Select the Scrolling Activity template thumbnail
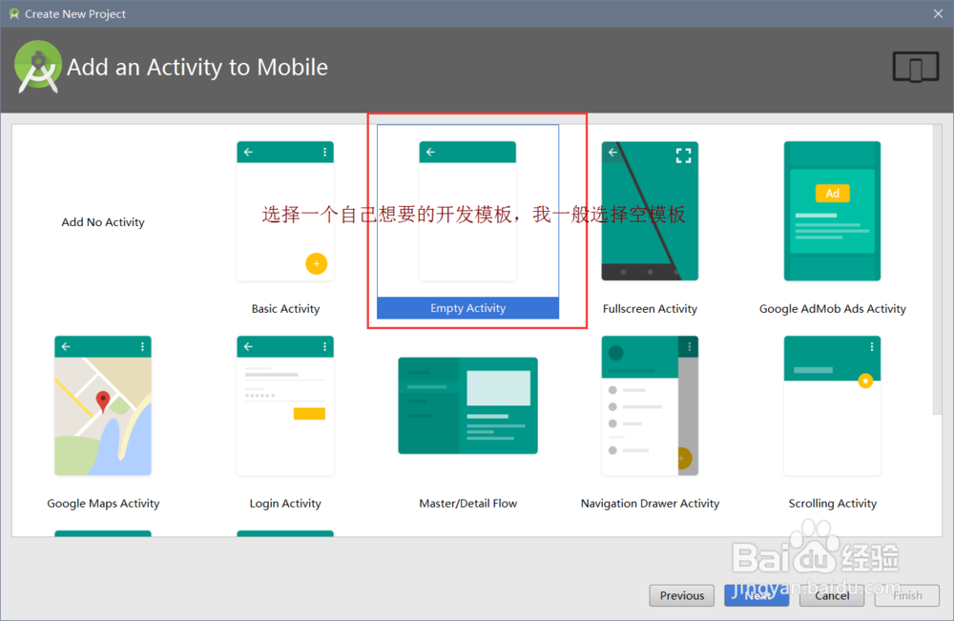 pos(832,405)
